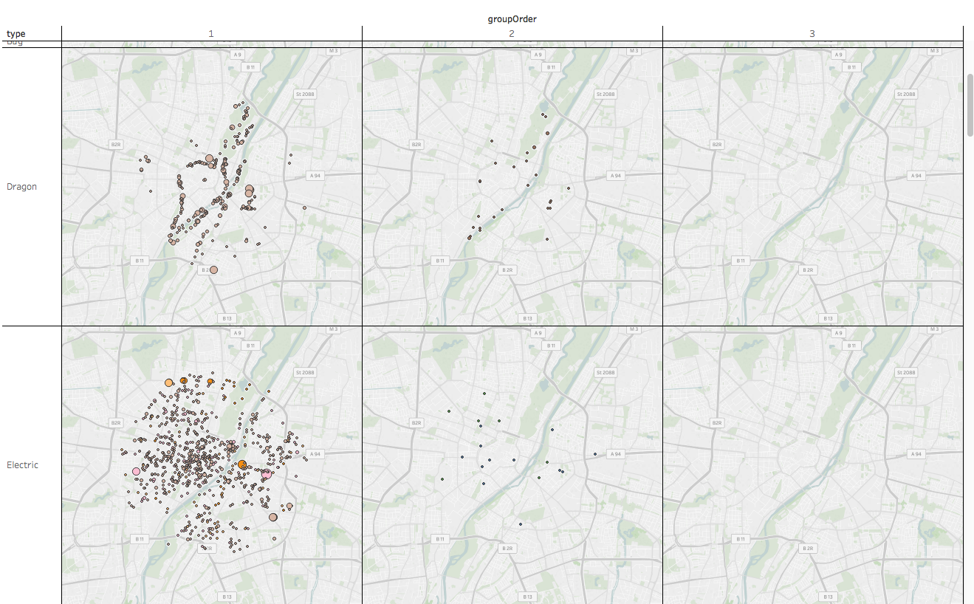The height and width of the screenshot is (604, 974).
Task: Click the large orange mark beside the pink mark, Electric map 1
Action: coord(242,464)
